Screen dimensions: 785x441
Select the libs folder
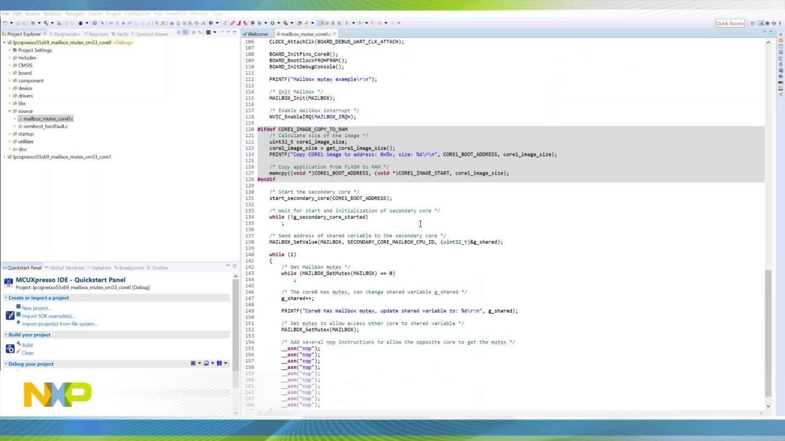22,104
